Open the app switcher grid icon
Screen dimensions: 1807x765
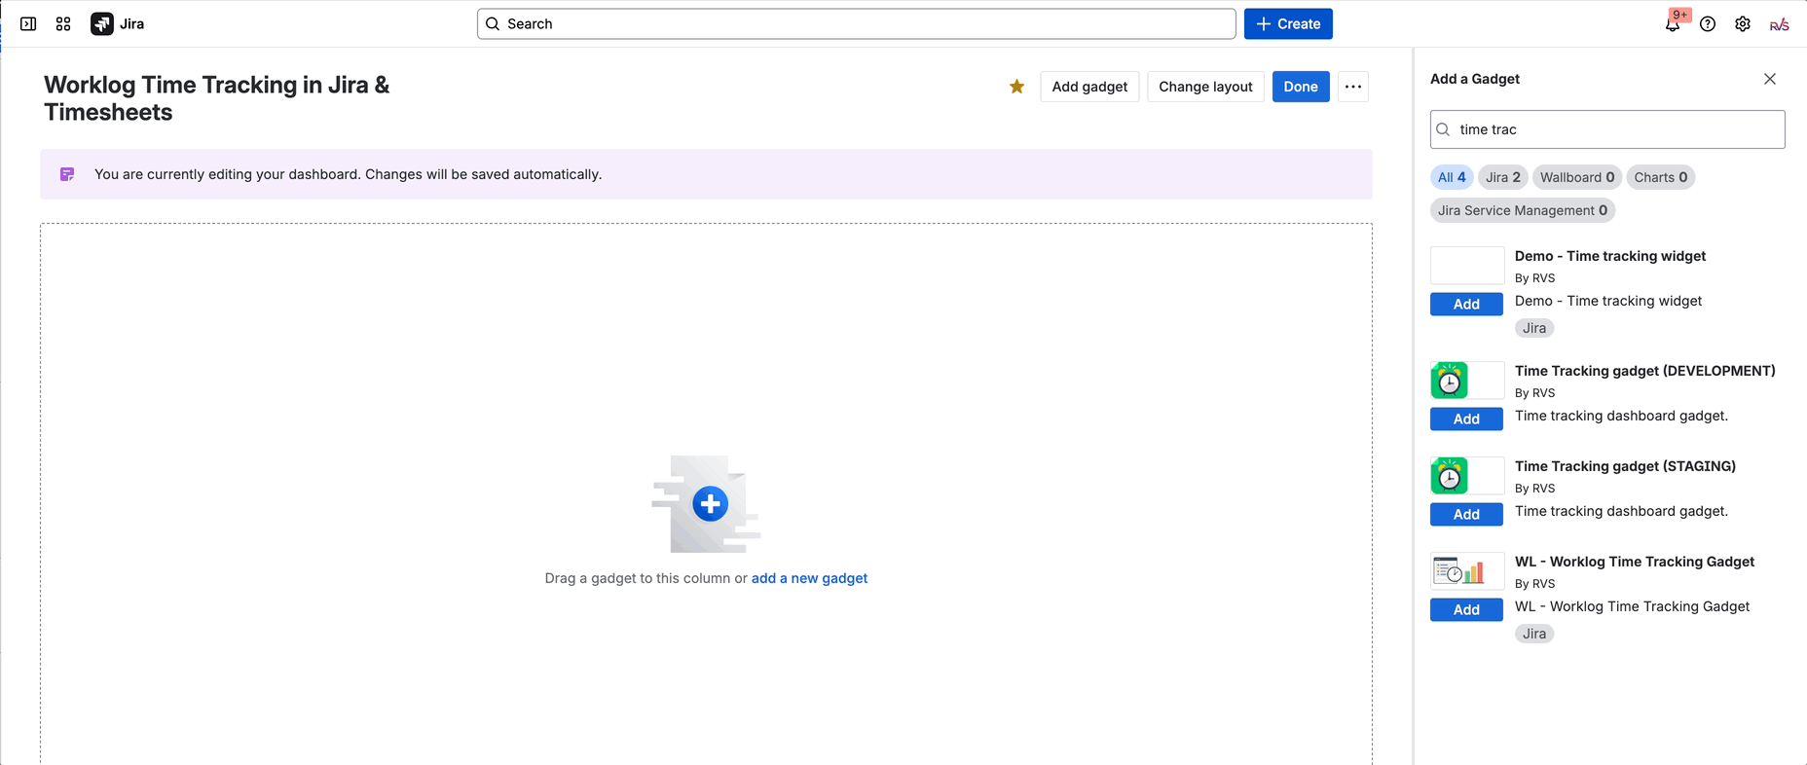click(x=63, y=24)
